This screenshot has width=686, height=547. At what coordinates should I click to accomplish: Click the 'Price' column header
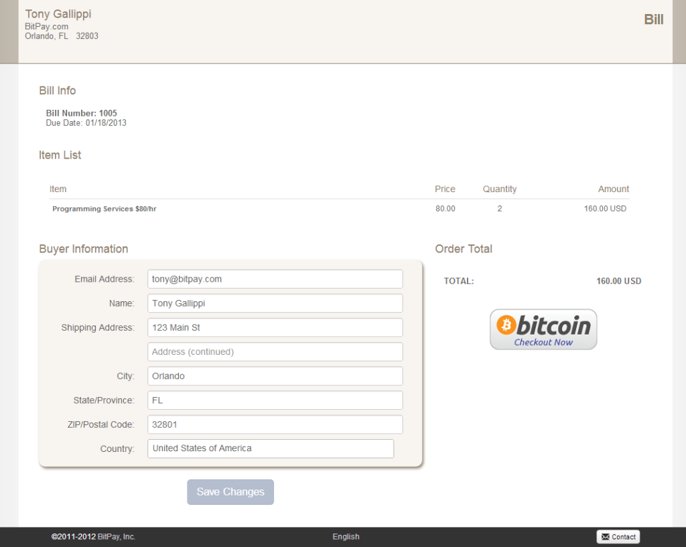[x=445, y=189]
